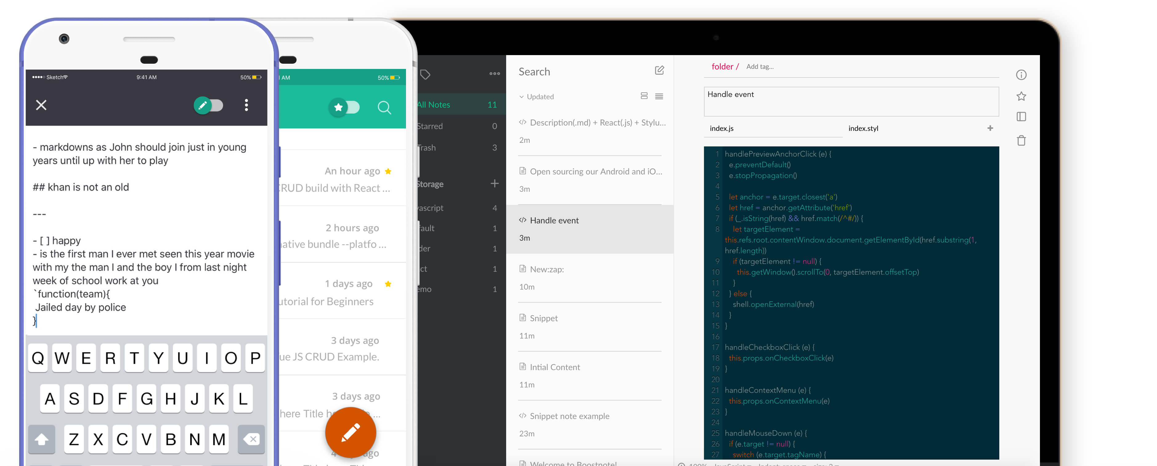This screenshot has width=1157, height=466.
Task: Add storage folder with plus icon
Action: 494,184
